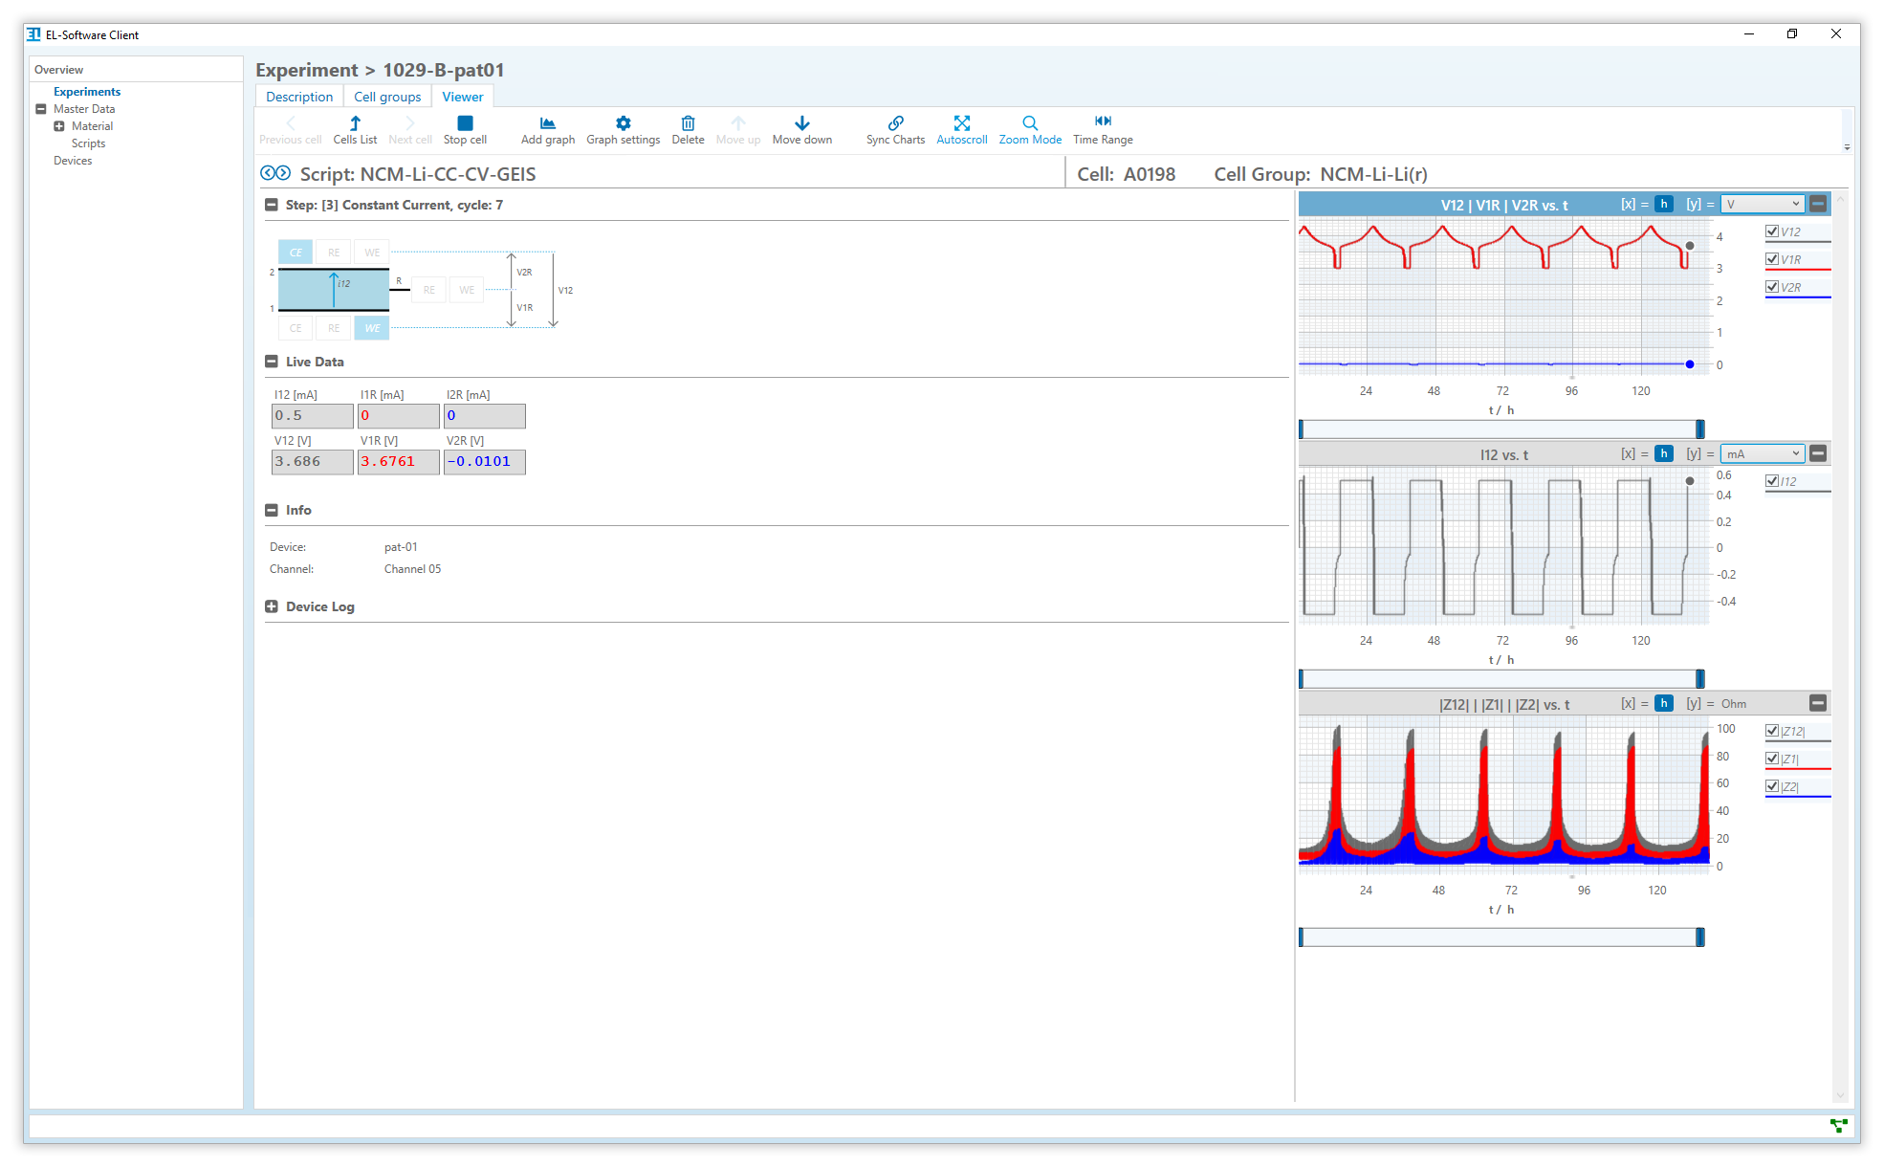Uncheck the V1R series checkbox
This screenshot has height=1167, width=1884.
point(1772,259)
